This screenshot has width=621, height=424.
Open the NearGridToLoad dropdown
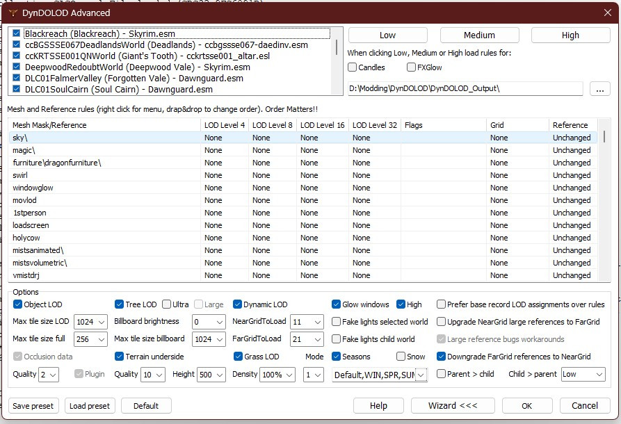[307, 322]
